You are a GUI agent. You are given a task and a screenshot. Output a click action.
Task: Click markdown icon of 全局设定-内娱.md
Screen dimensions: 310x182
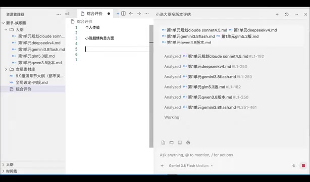12,82
